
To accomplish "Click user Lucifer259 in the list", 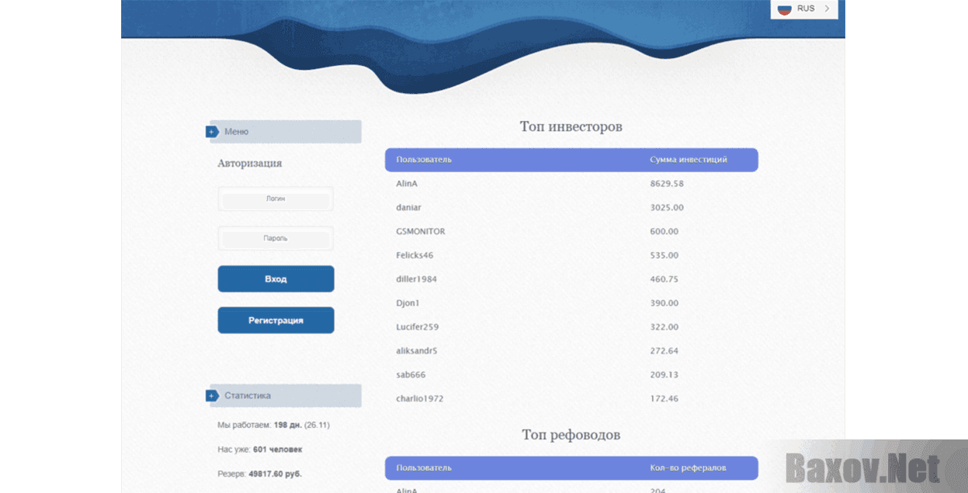I will (417, 327).
